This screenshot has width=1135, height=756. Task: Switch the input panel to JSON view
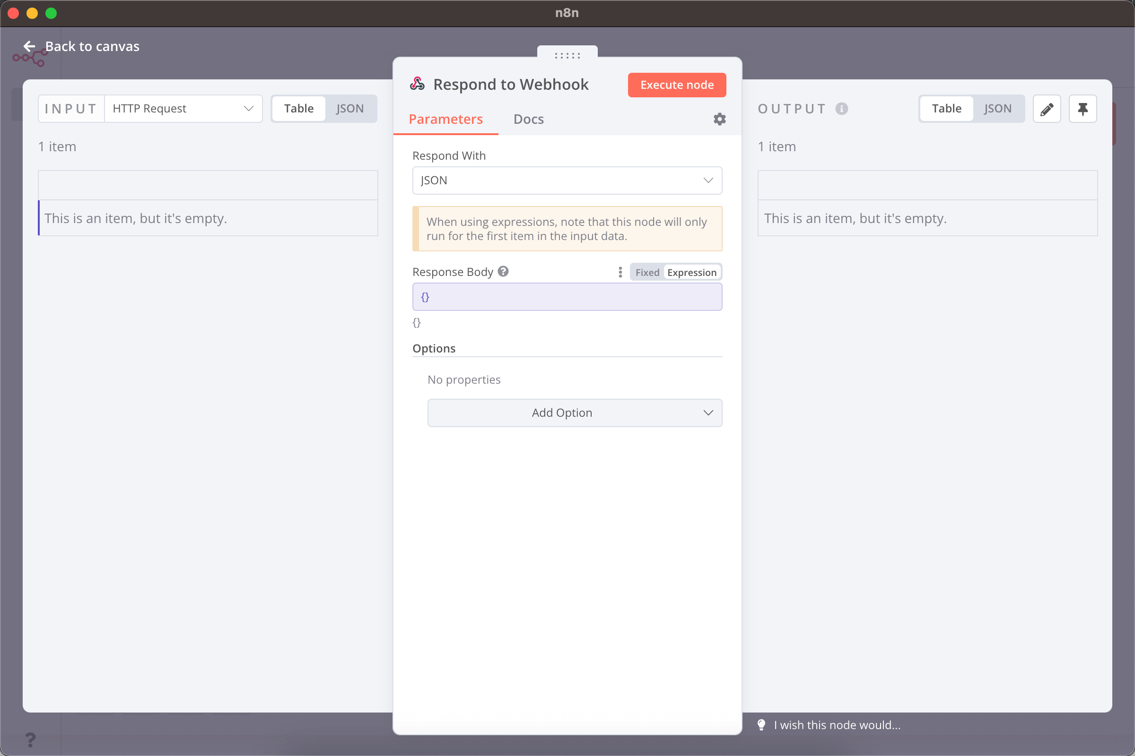[350, 109]
